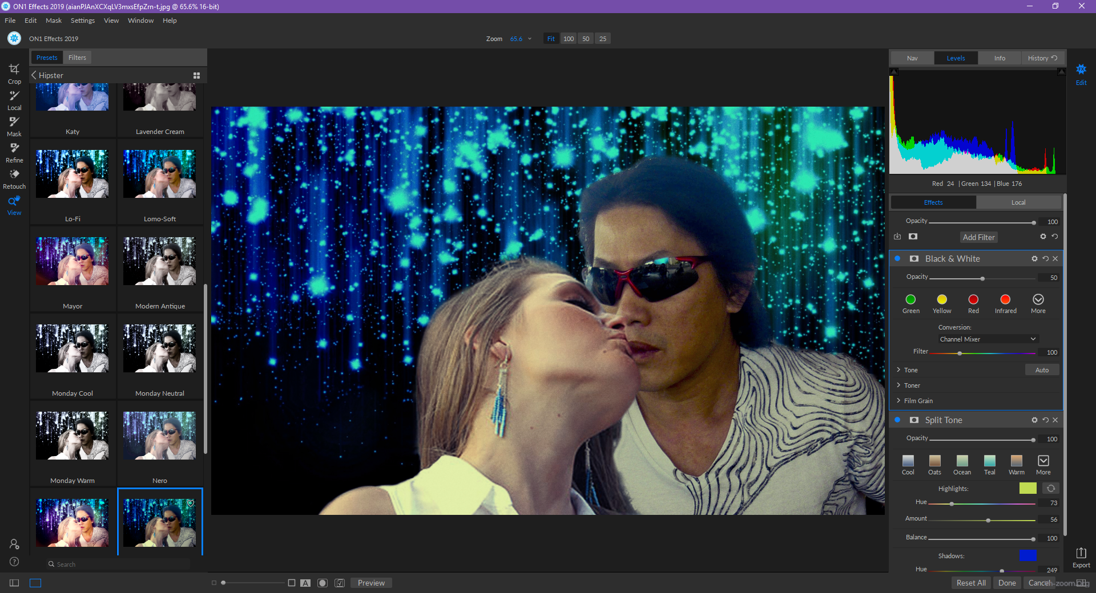Click the Done button
1096x593 pixels.
1007,583
